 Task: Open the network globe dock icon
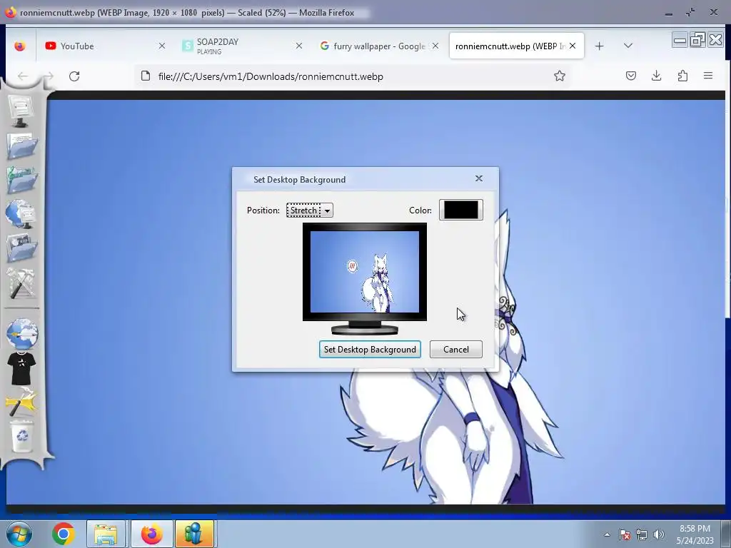[x=21, y=213]
